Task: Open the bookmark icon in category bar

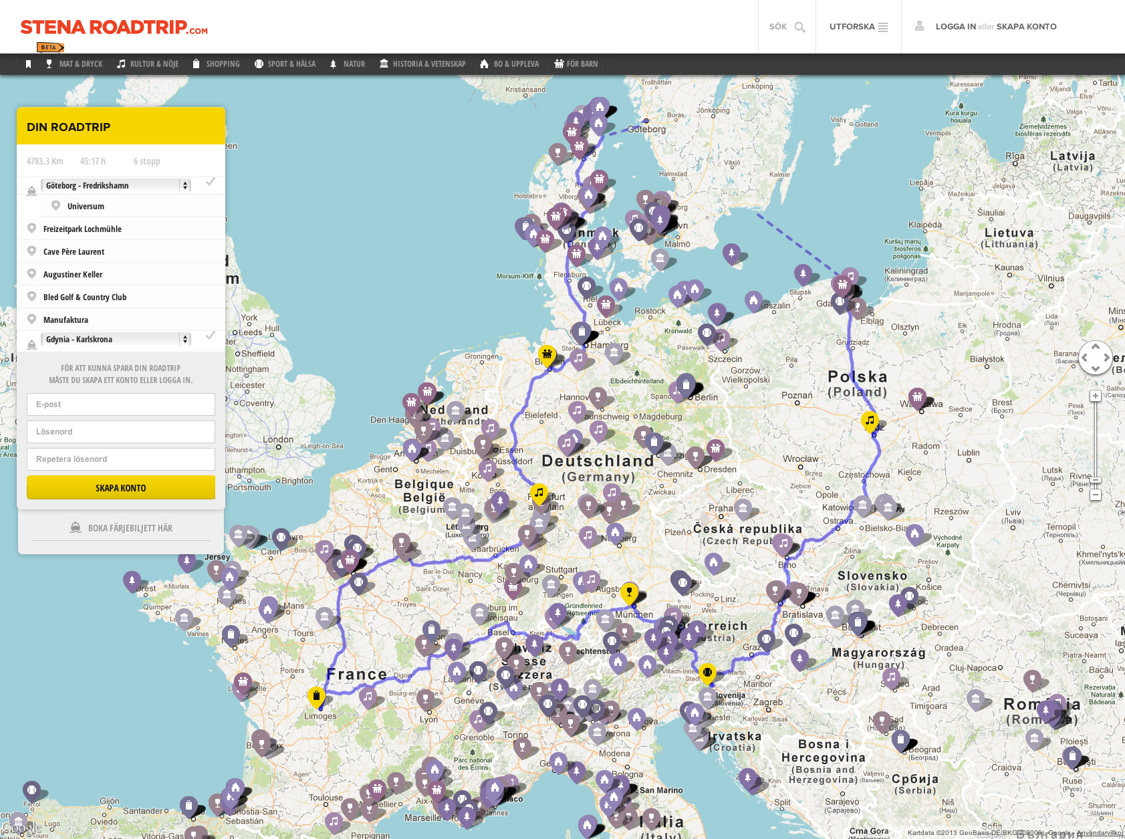Action: (x=28, y=64)
